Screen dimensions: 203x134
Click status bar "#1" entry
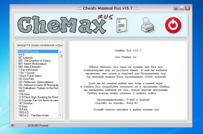pos(13,126)
